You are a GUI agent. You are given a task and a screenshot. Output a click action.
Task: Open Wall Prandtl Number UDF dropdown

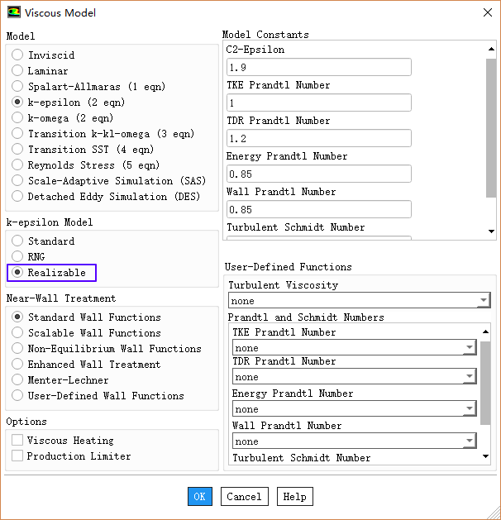355,441
